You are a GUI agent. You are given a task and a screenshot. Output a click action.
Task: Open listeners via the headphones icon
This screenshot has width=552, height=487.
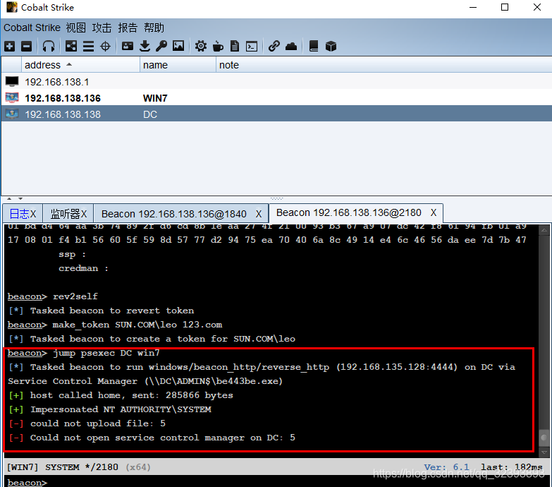coord(48,46)
